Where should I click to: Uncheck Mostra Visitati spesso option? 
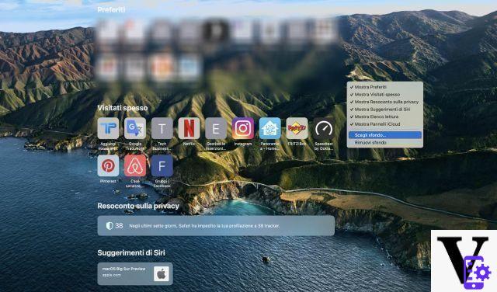[x=385, y=95]
